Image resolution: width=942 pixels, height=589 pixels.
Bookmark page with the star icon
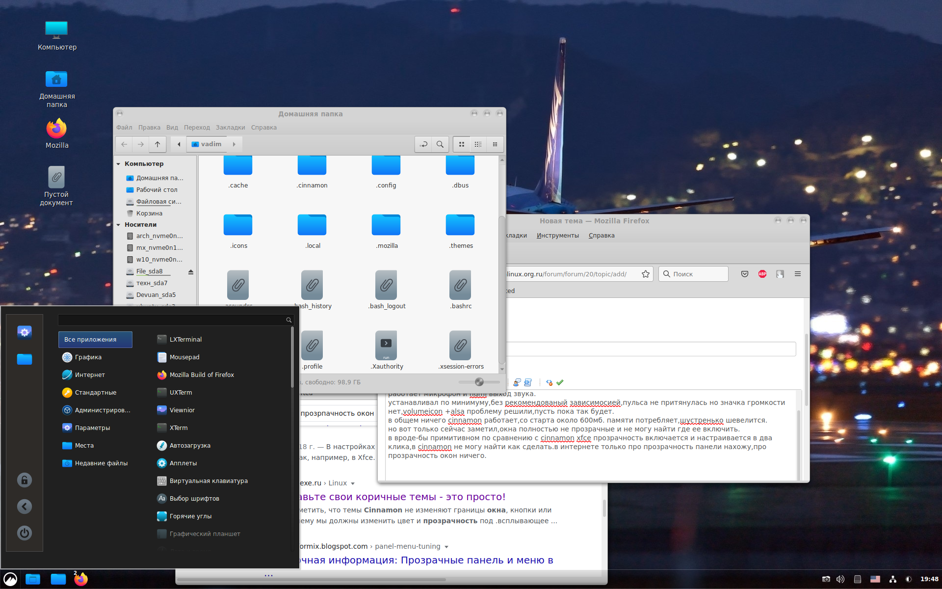[646, 274]
